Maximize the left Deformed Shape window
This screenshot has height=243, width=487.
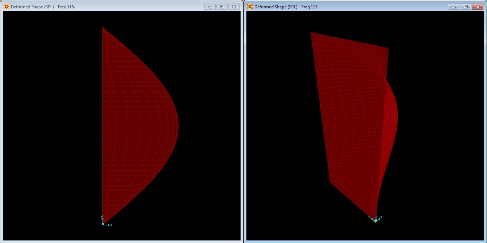coord(222,7)
